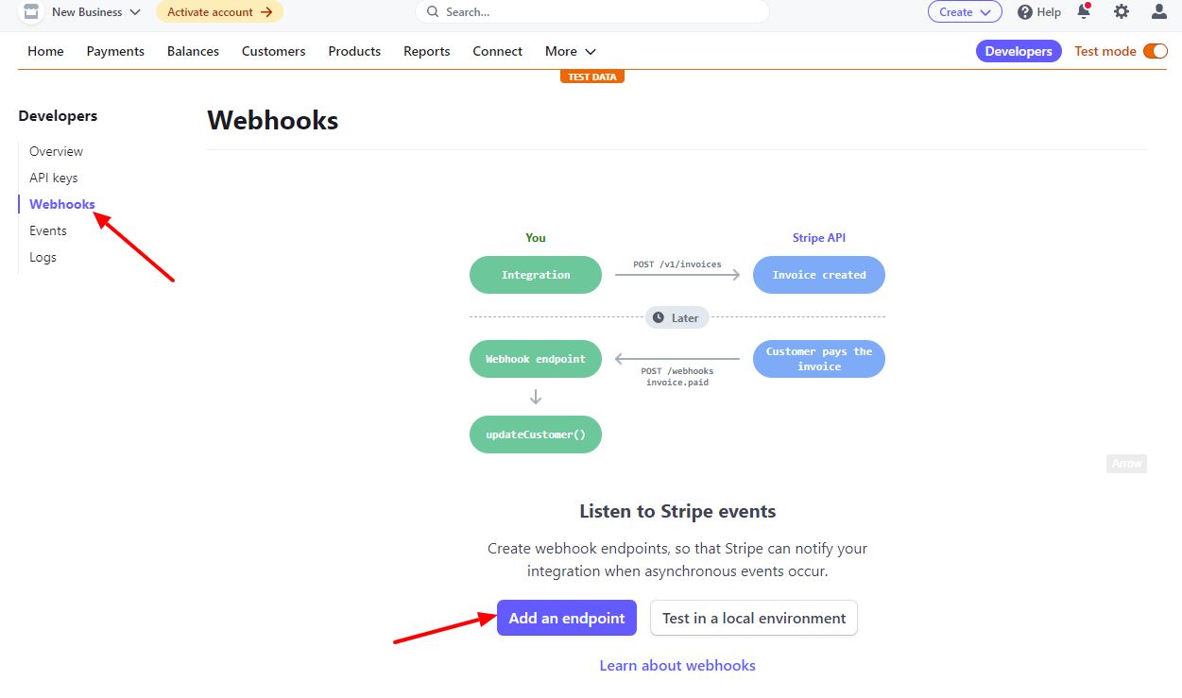Select API keys in the Developers sidebar
The image size is (1182, 698).
pyautogui.click(x=53, y=177)
